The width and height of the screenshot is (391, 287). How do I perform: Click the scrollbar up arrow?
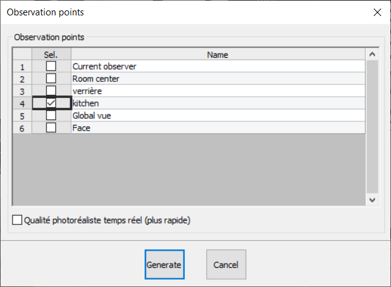pos(372,55)
